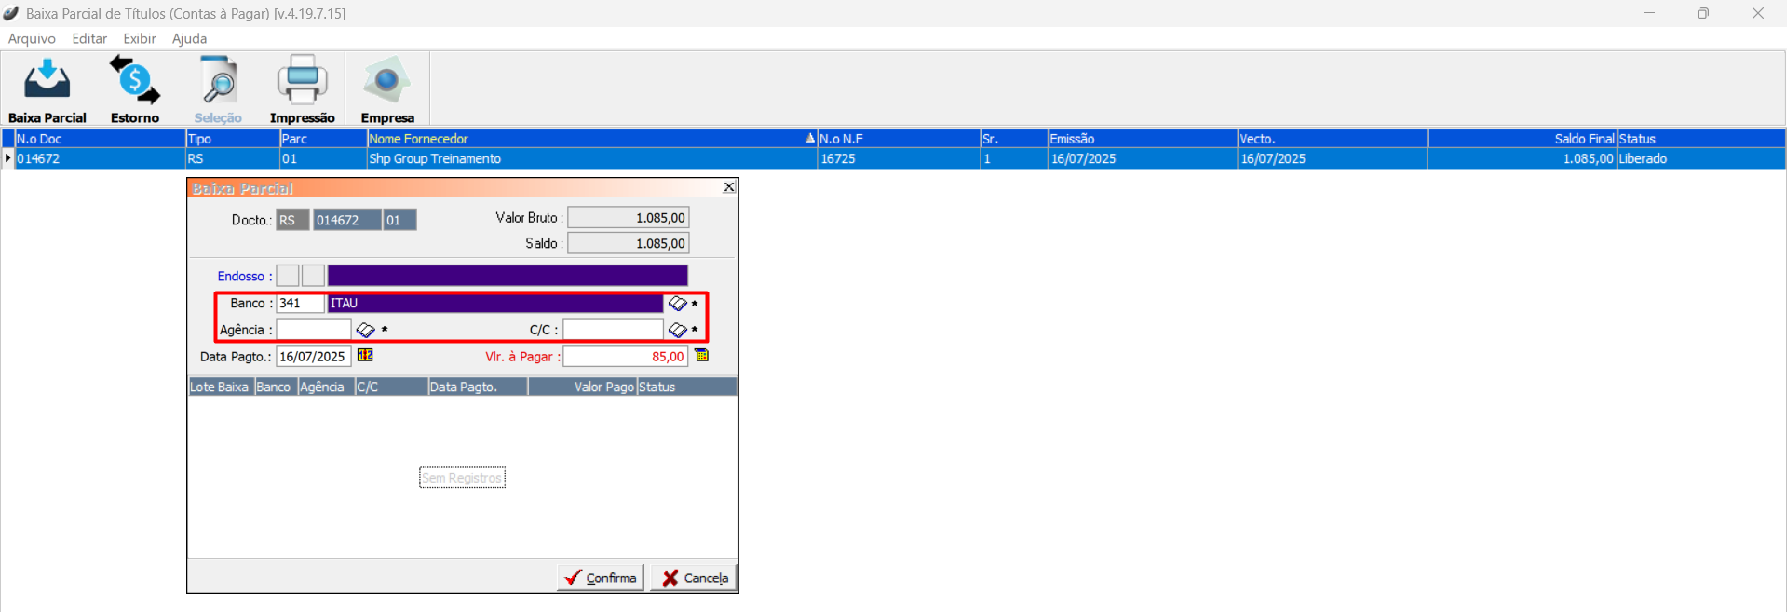Open the Agência lookup book icon
Viewport: 1787px width, 612px height.
pyautogui.click(x=365, y=330)
